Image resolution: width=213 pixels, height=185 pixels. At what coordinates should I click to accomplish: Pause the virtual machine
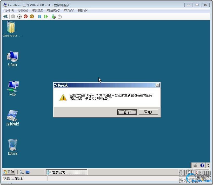[x=40, y=17]
